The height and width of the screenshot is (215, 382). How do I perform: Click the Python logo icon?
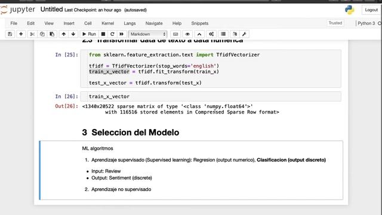click(350, 10)
